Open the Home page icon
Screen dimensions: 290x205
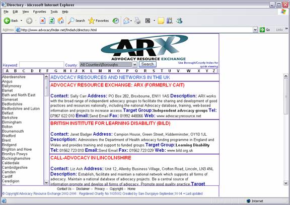point(60,21)
